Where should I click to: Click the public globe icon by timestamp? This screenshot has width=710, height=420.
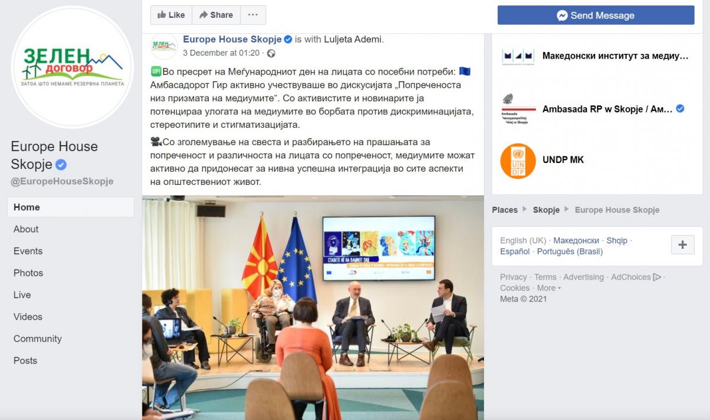coord(271,53)
